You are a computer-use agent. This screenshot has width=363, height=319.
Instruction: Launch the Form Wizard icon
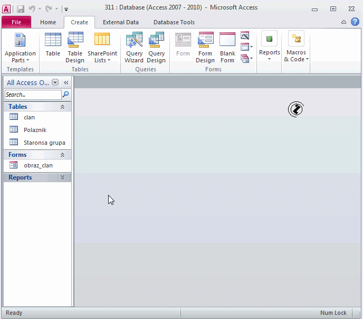click(x=245, y=35)
